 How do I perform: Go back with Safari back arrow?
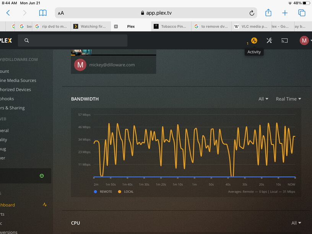tap(8, 13)
